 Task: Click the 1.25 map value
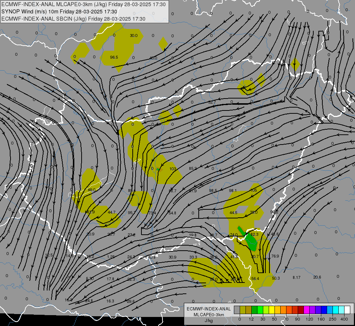point(111,257)
